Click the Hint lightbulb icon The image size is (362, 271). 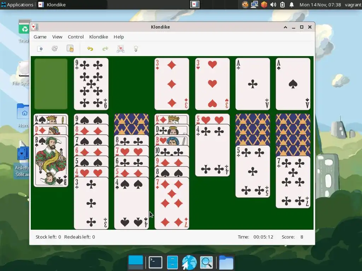tap(136, 49)
